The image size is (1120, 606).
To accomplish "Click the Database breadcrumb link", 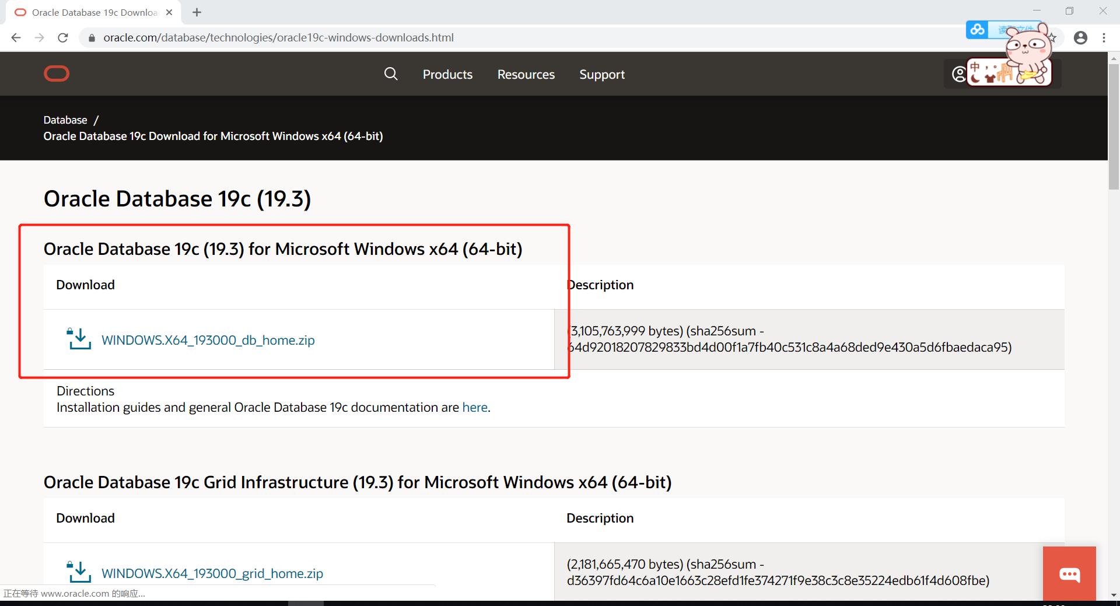I will pyautogui.click(x=65, y=120).
